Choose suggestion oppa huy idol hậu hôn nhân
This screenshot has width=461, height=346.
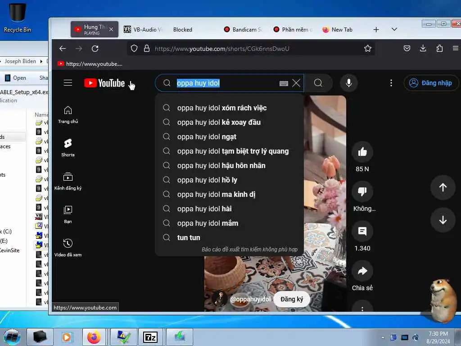coord(229,166)
